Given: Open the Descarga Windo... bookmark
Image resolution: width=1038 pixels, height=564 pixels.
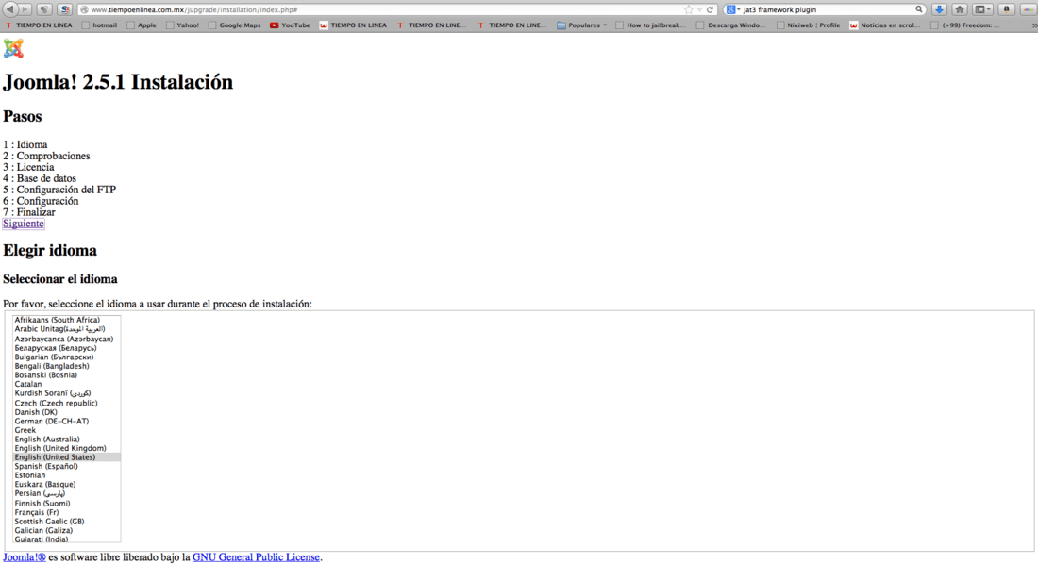Looking at the screenshot, I should click(730, 25).
